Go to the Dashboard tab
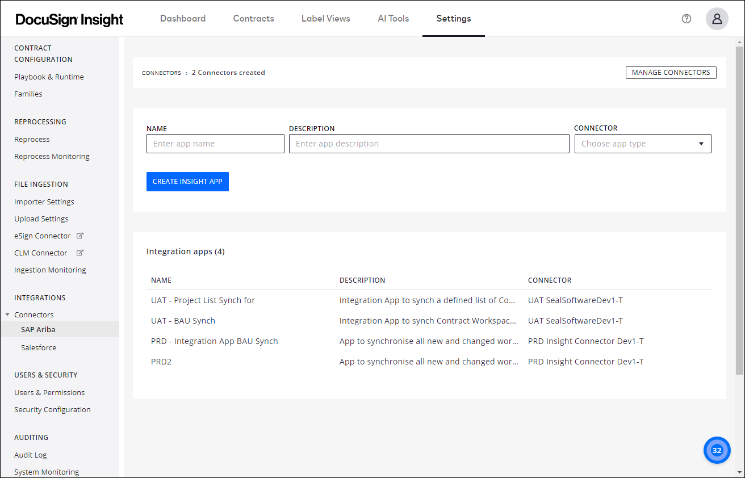Viewport: 745px width, 478px height. coord(183,18)
